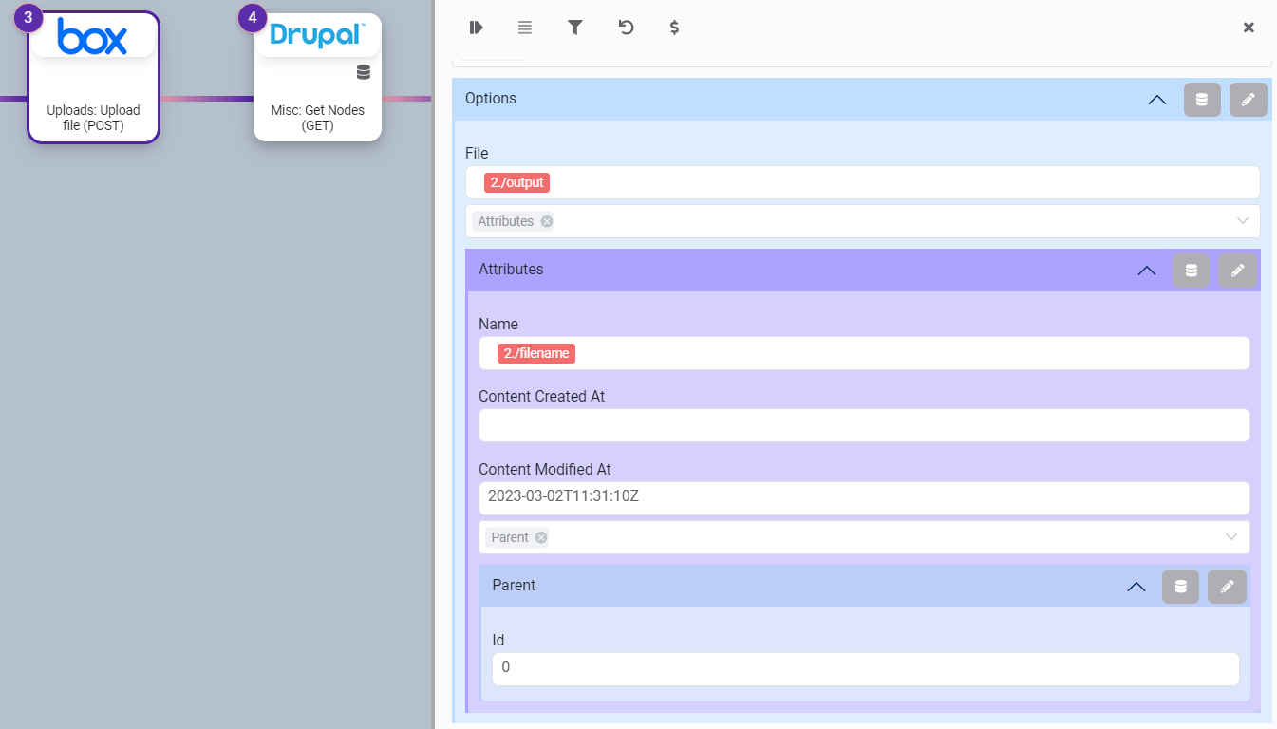This screenshot has width=1277, height=729.
Task: Click the 2./filename variable tag
Action: tap(536, 353)
